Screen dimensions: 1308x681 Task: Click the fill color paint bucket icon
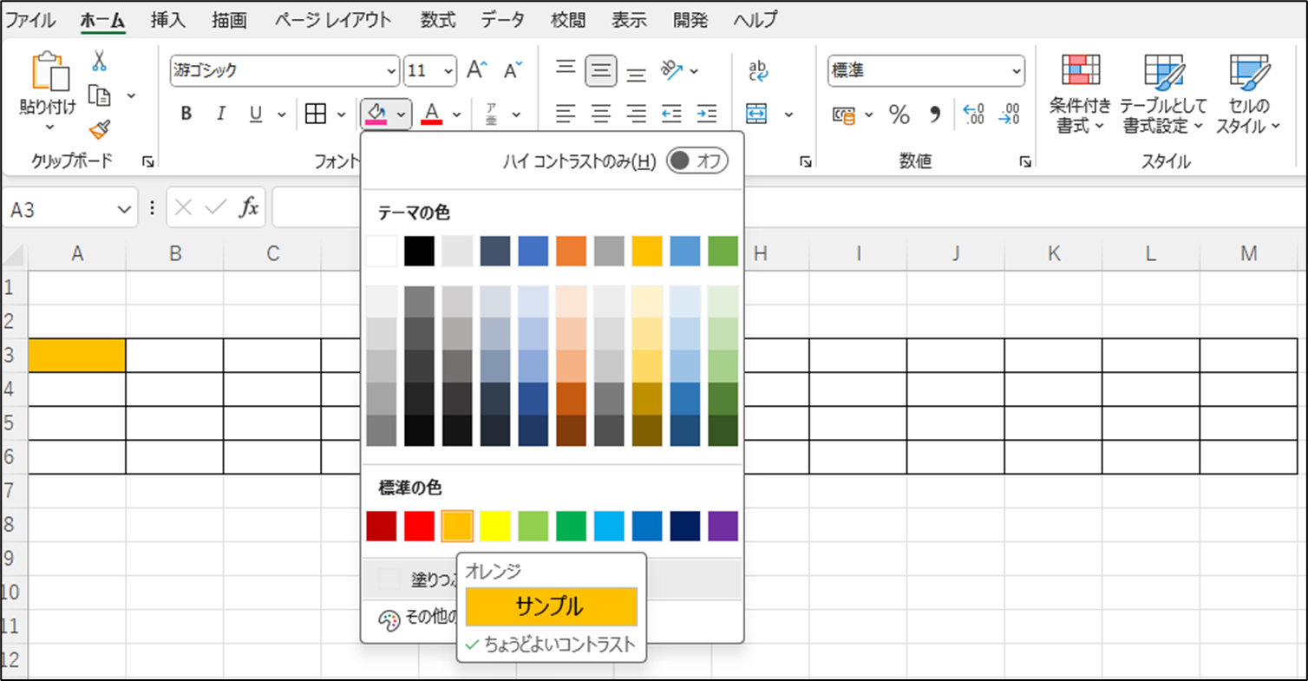tap(376, 114)
